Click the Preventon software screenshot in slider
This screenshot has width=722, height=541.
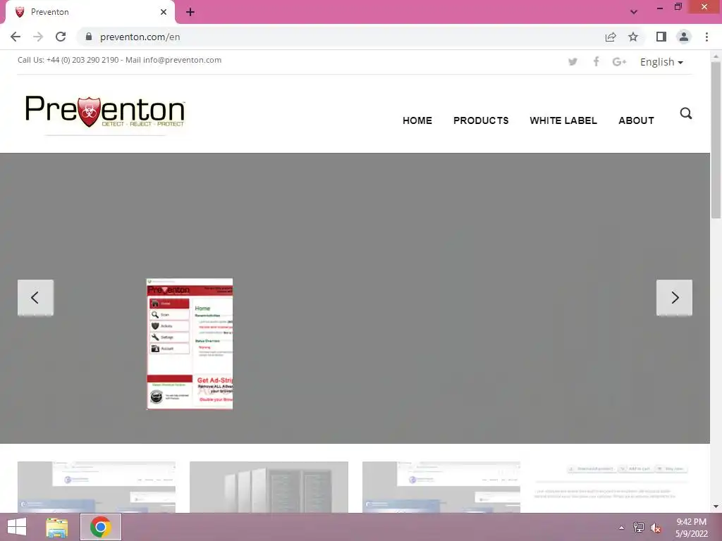point(190,344)
